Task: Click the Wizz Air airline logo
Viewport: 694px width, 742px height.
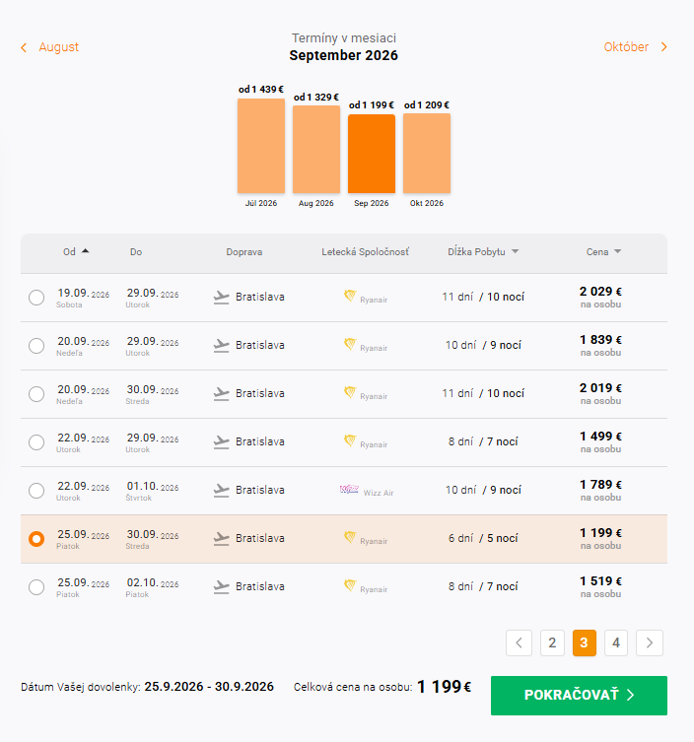Action: [x=349, y=490]
